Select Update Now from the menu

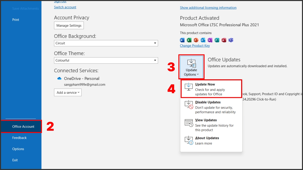(x=211, y=89)
